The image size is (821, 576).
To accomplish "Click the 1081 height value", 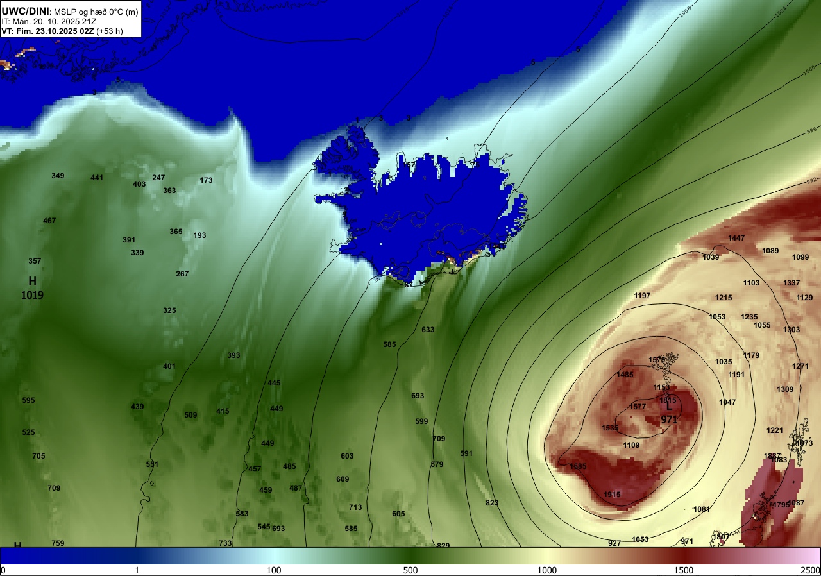I will tap(702, 509).
